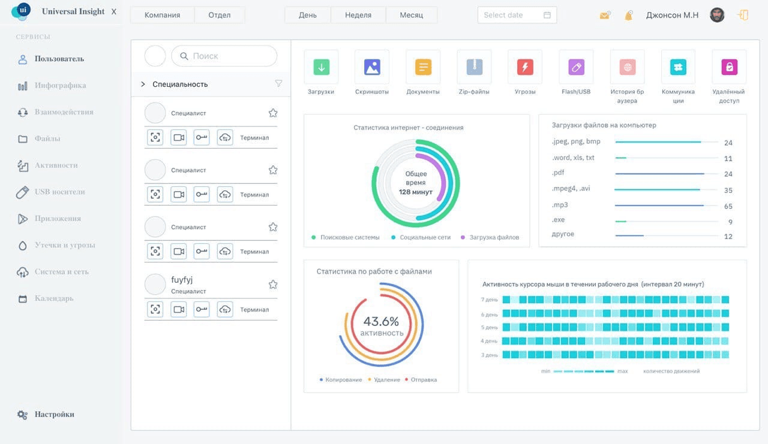
Task: Click the mail notification icon in header
Action: (605, 15)
